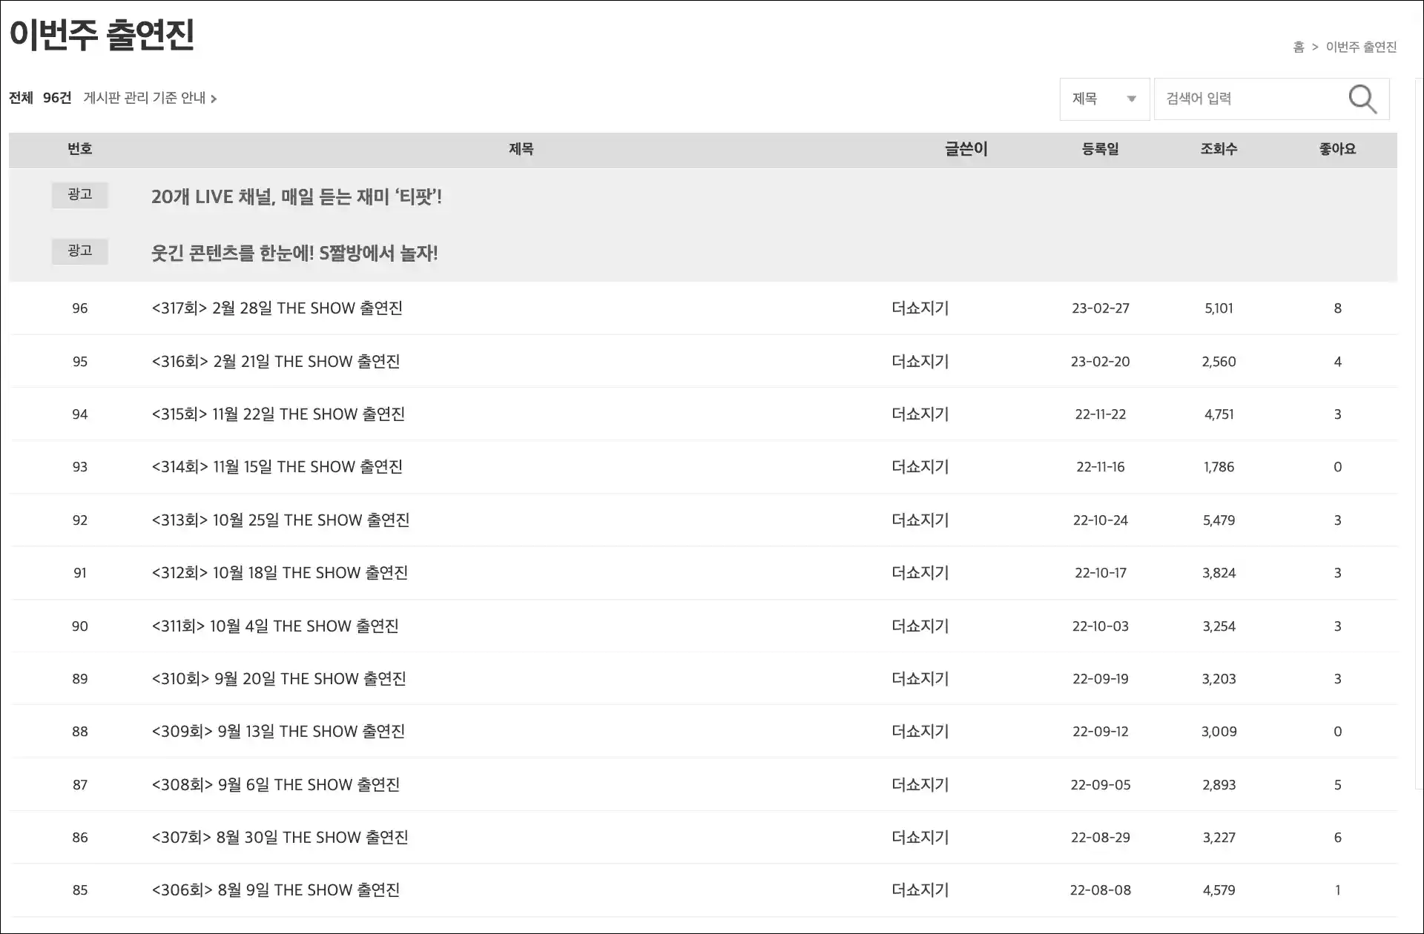Select date 22-09-19

pyautogui.click(x=1100, y=678)
